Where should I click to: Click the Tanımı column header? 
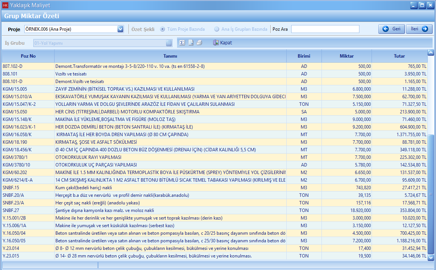click(x=170, y=56)
